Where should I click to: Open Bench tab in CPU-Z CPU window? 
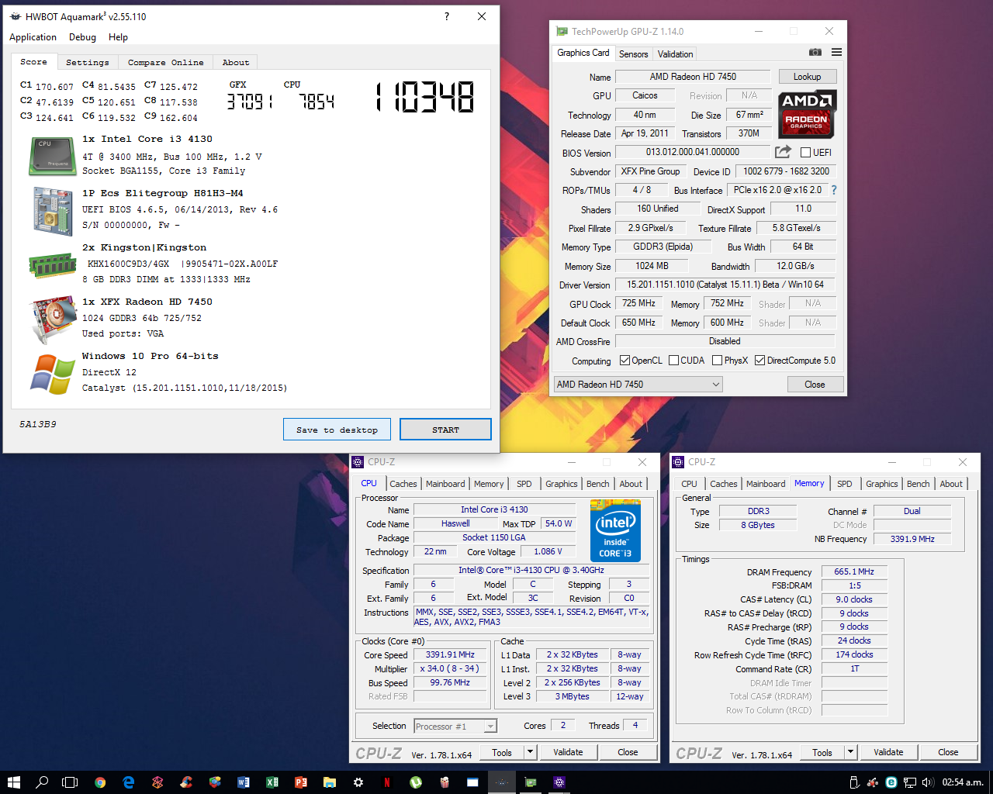(597, 484)
